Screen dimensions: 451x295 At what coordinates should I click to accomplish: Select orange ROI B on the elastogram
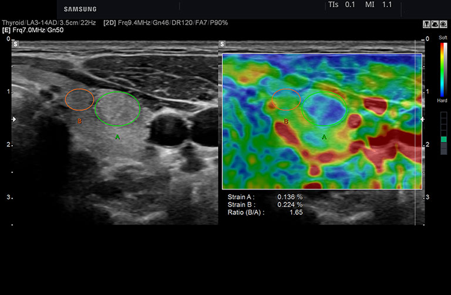pyautogui.click(x=286, y=100)
